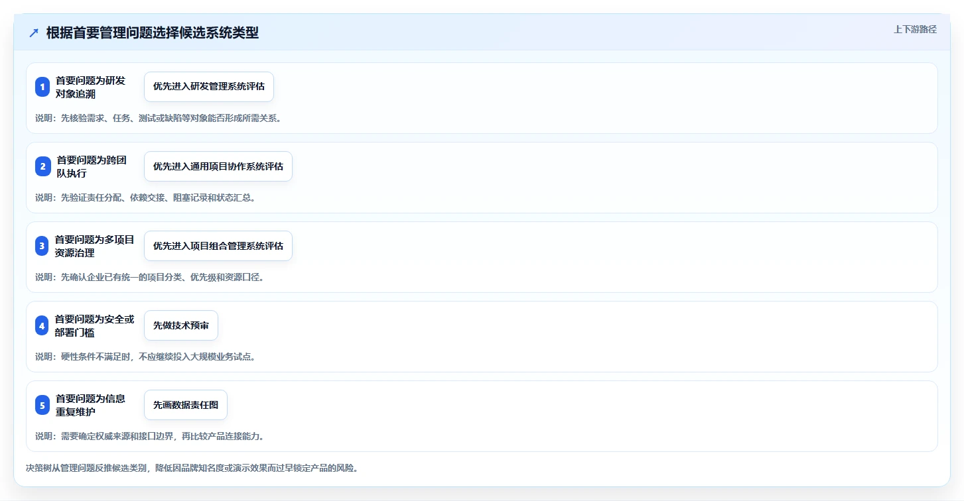The width and height of the screenshot is (964, 501).
Task: Click the number 1 step badge
Action: point(42,87)
